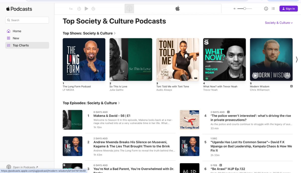The width and height of the screenshot is (301, 173).
Task: Open 'The police weren't interested' episode
Action: [x=251, y=118]
